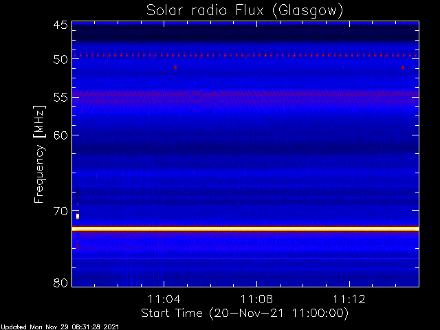The height and width of the screenshot is (330, 440).
Task: Click the 80 frequency tick label
Action: point(60,283)
